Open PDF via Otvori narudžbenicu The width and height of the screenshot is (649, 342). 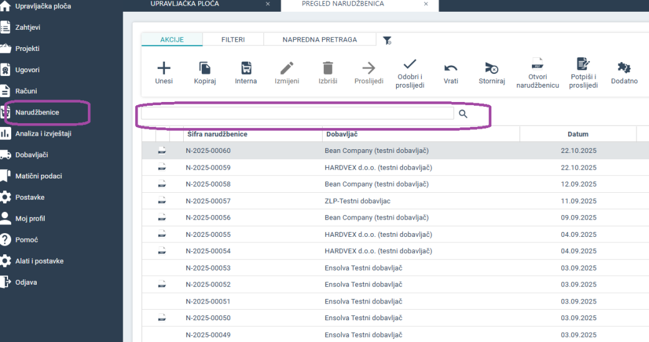click(538, 64)
